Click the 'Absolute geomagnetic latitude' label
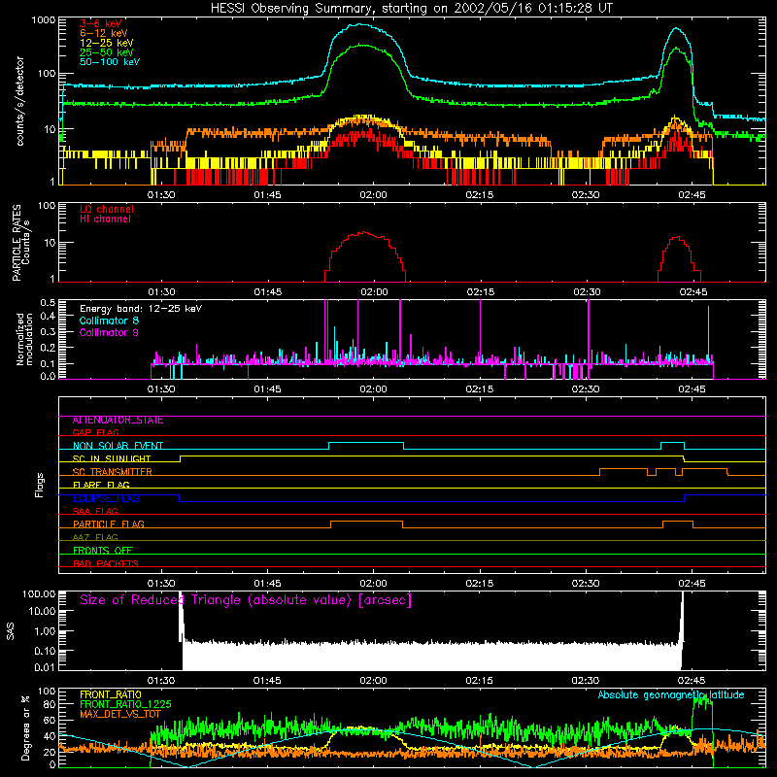 point(671,695)
